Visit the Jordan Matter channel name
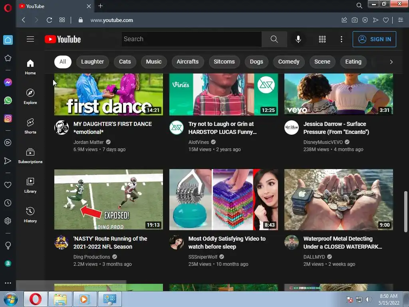Viewport: 409px width, 307px height. (x=89, y=142)
